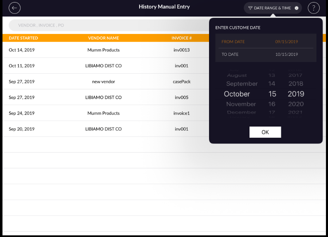Viewport: 328px width, 237px height.
Task: Choose November in the month picker
Action: coord(241,104)
